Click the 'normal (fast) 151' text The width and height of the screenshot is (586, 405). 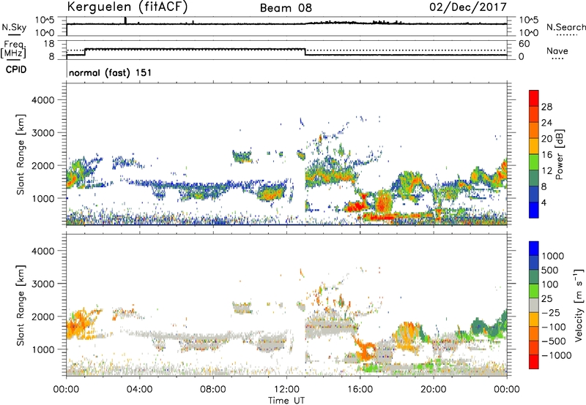(x=111, y=72)
